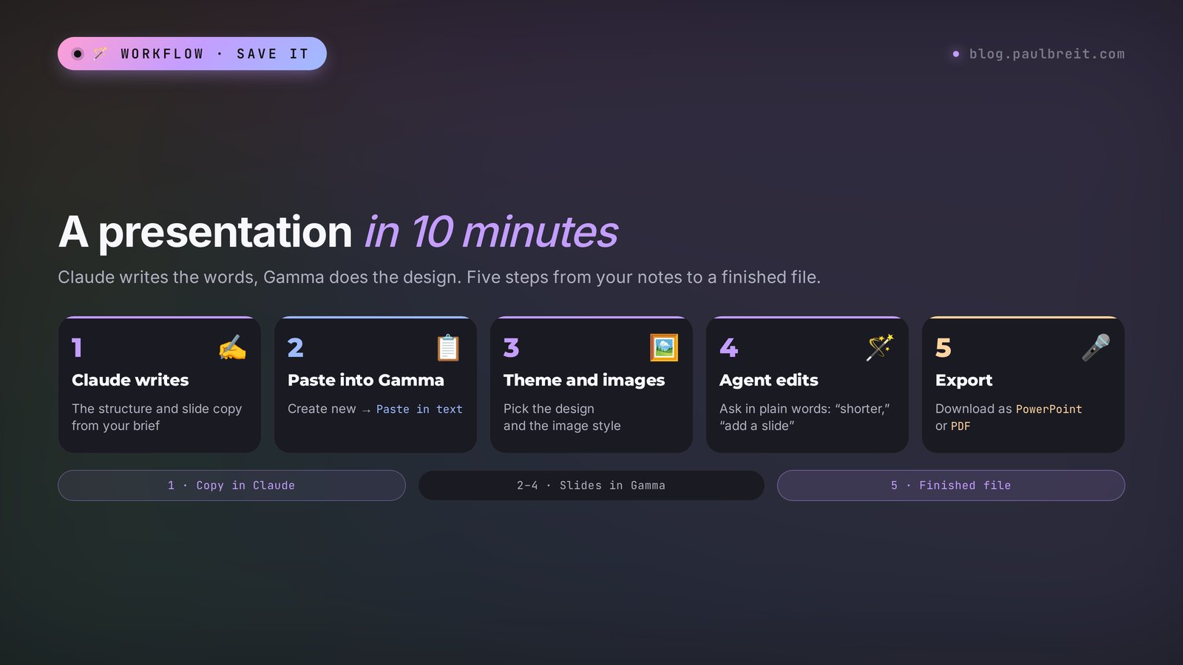Click the framed picture icon in Theme and images card
The image size is (1183, 665).
(x=664, y=347)
